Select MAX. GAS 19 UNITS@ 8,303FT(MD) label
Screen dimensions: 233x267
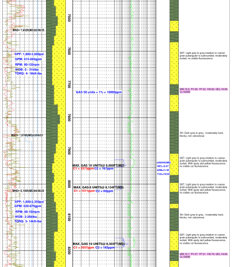99,244
